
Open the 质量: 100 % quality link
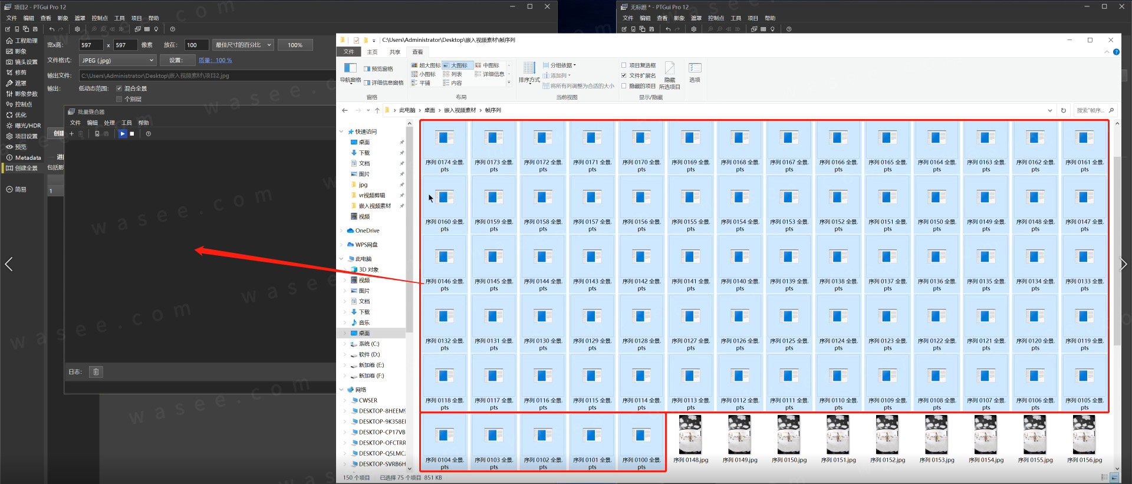(215, 60)
